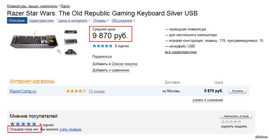
Task: Rate the model using gray stars
Action: (x=231, y=122)
